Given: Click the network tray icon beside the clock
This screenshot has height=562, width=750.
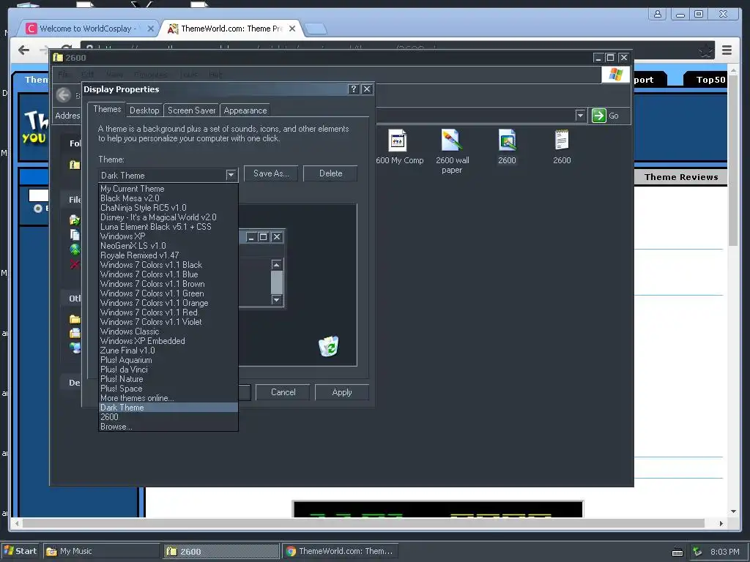Looking at the screenshot, I should 698,552.
